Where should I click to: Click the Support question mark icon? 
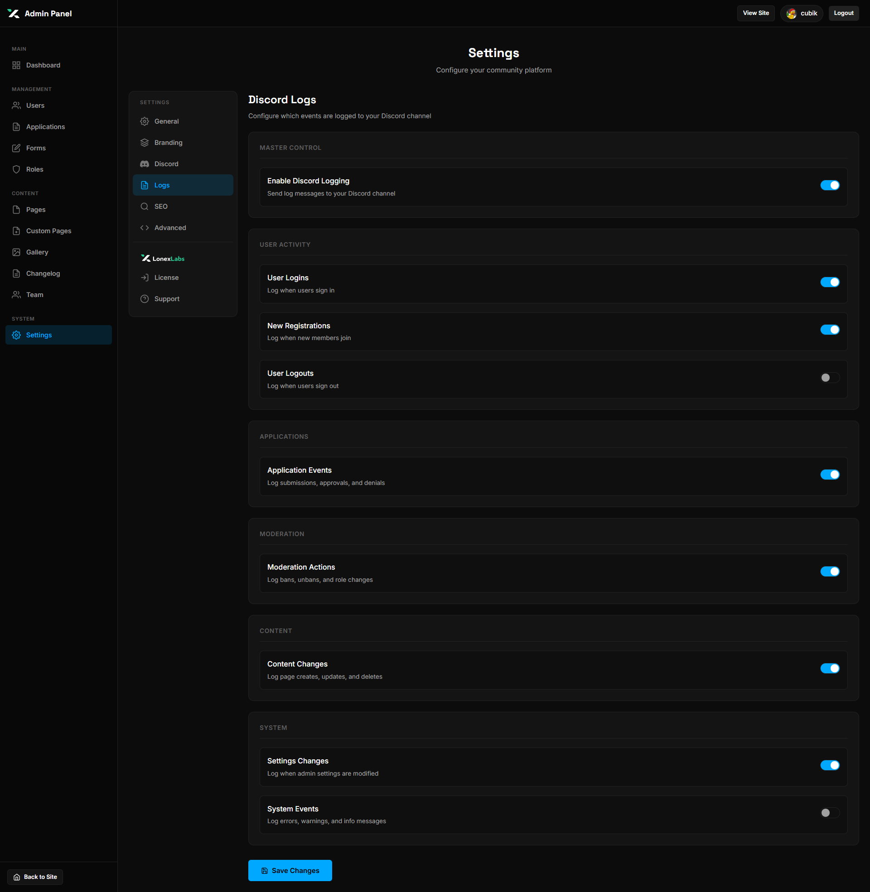click(x=145, y=299)
